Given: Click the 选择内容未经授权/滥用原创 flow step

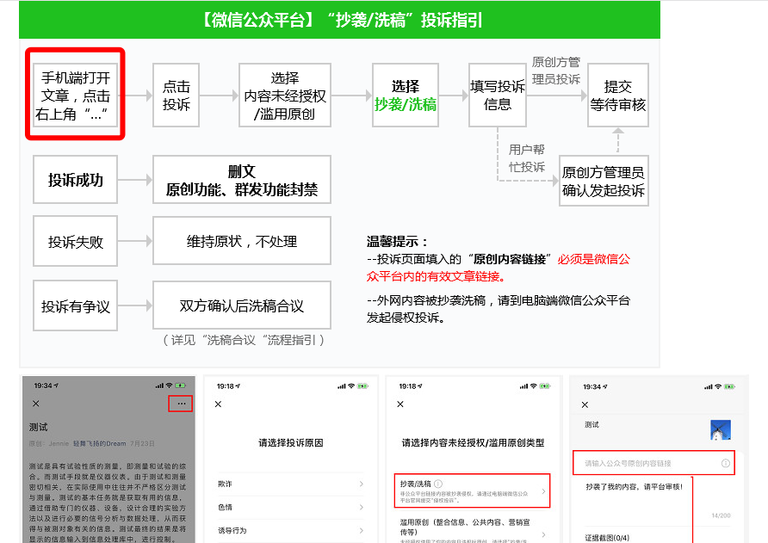Looking at the screenshot, I should (285, 95).
